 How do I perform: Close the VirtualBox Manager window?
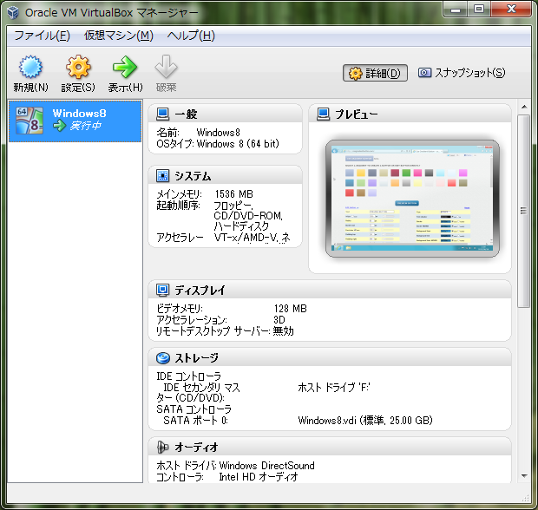point(511,10)
